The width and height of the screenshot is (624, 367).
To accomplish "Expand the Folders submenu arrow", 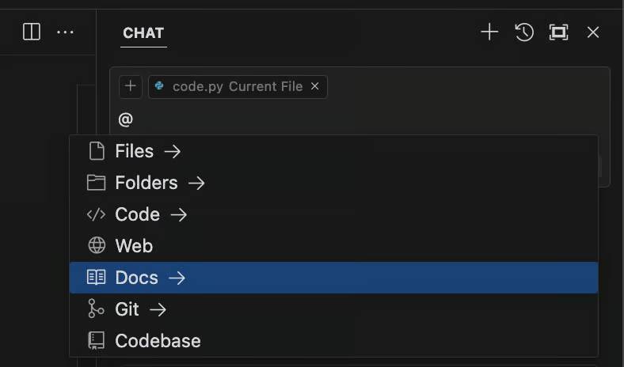I will pos(196,183).
